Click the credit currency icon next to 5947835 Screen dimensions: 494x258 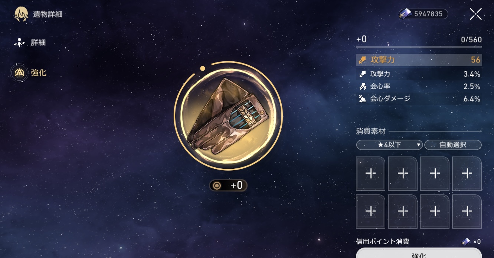pyautogui.click(x=405, y=14)
